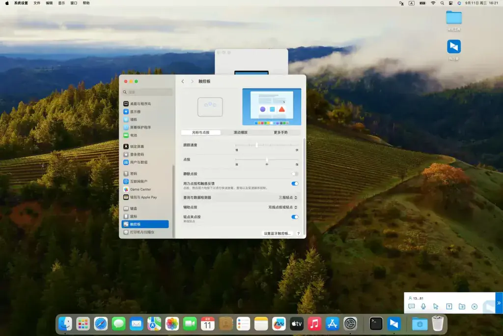Open Finder from the Dock
503x336 pixels.
65,324
